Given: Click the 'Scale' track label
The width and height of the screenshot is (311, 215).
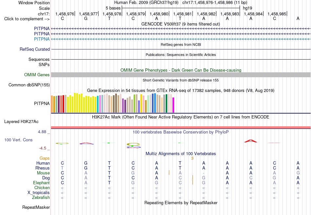Looking at the screenshot, I should click(44, 8).
